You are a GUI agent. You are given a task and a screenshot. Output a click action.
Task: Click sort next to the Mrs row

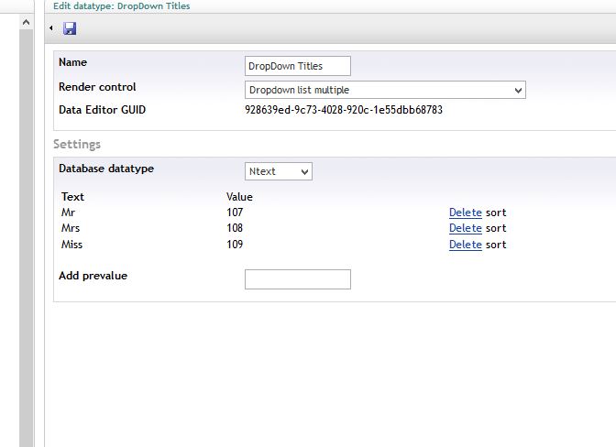[x=496, y=228]
